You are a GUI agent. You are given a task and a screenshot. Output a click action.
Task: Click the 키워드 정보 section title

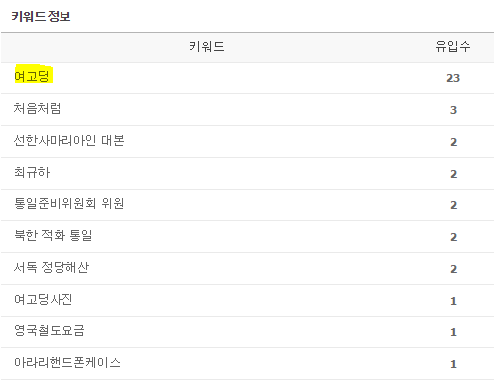41,16
